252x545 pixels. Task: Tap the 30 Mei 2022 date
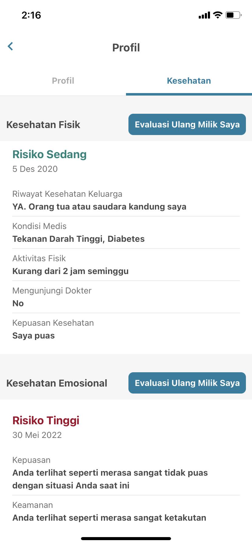click(37, 435)
